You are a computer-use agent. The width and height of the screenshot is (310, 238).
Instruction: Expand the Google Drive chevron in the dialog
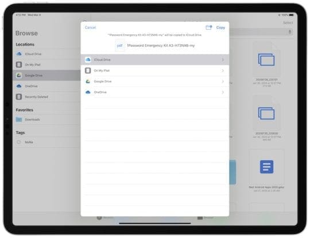point(223,81)
